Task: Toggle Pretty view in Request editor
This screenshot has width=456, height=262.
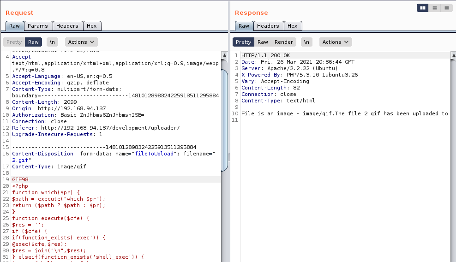Action: coord(14,42)
